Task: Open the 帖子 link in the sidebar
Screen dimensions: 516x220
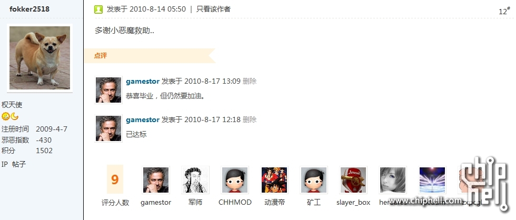Action: tap(19, 164)
